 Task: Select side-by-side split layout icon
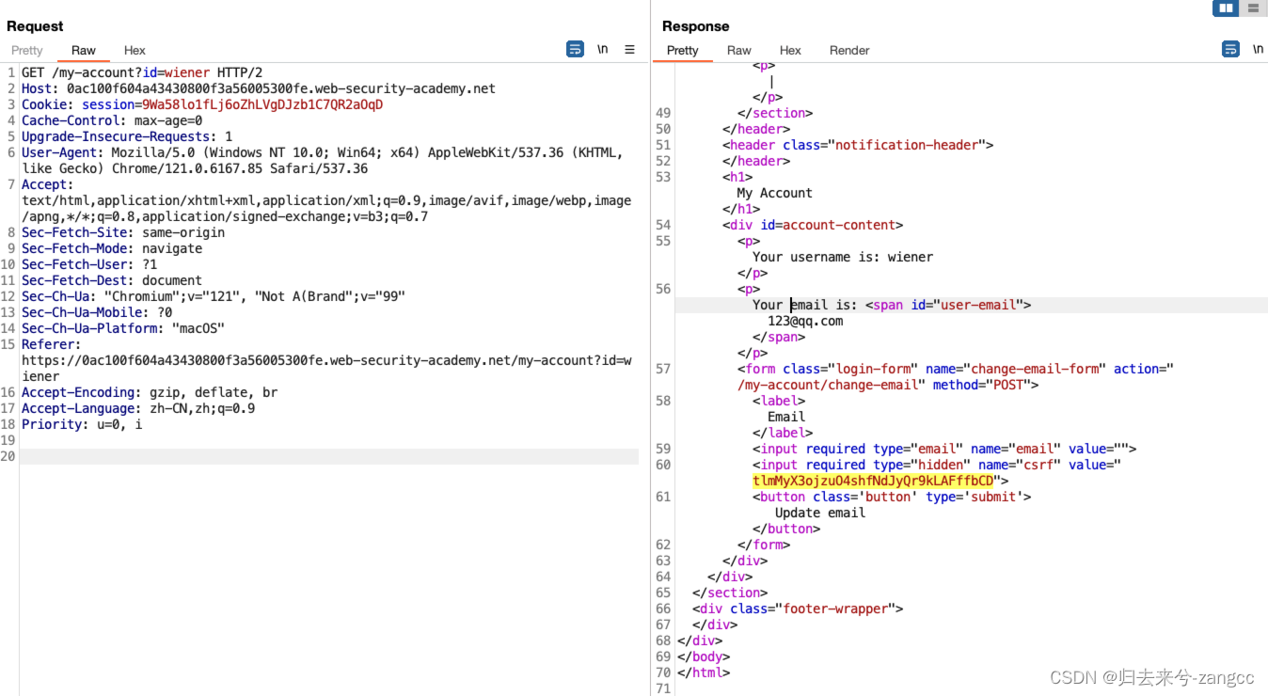point(1226,8)
